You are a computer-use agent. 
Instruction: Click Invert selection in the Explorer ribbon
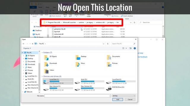click(127, 16)
